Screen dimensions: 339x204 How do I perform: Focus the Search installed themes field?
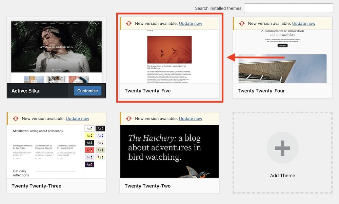[x=288, y=8]
